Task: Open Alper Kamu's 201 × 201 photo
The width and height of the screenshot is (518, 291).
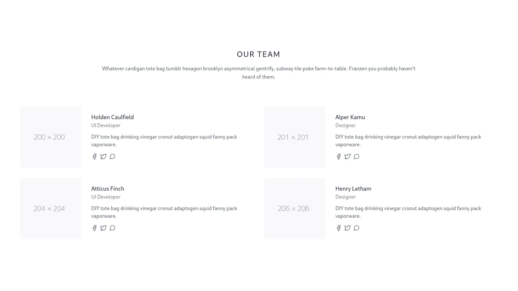Action: pos(294,137)
